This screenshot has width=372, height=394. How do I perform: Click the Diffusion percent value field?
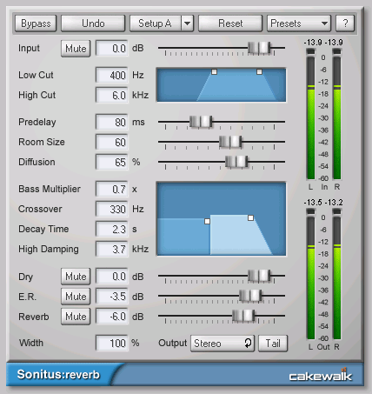tap(112, 163)
